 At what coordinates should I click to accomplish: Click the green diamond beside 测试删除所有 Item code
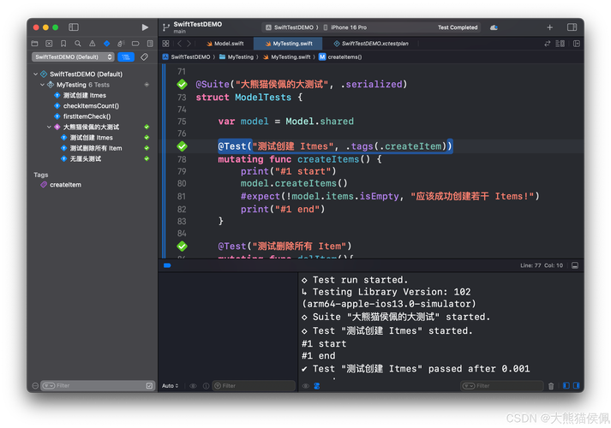pos(182,246)
